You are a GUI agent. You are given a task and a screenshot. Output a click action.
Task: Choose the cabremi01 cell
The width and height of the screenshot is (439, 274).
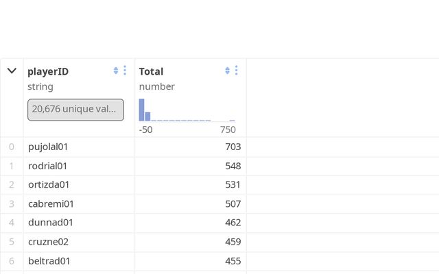[x=51, y=203]
